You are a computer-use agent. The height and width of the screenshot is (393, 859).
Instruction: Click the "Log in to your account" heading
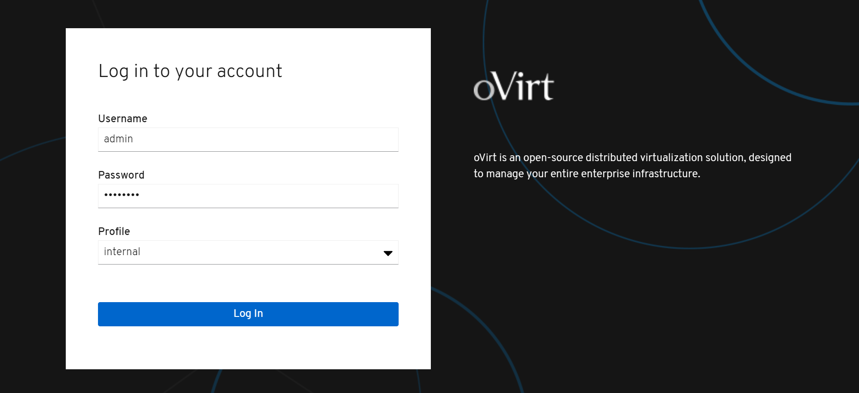pos(190,71)
